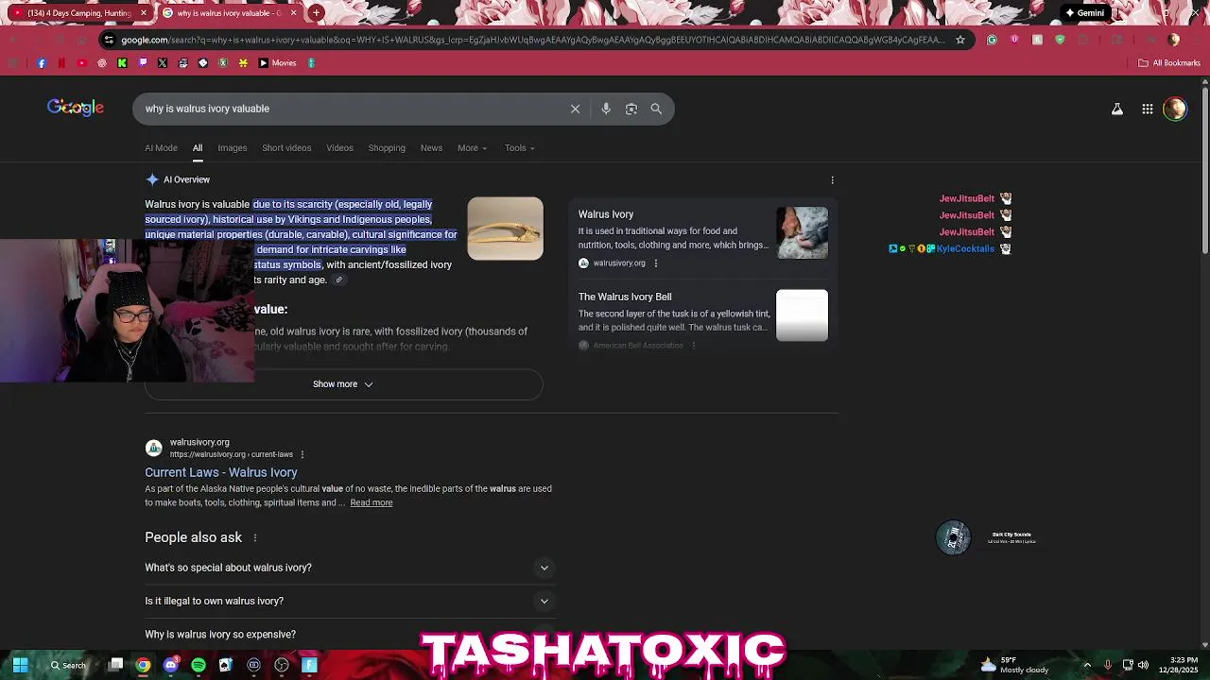The height and width of the screenshot is (680, 1210).
Task: Open the Tools dropdown
Action: (x=519, y=148)
